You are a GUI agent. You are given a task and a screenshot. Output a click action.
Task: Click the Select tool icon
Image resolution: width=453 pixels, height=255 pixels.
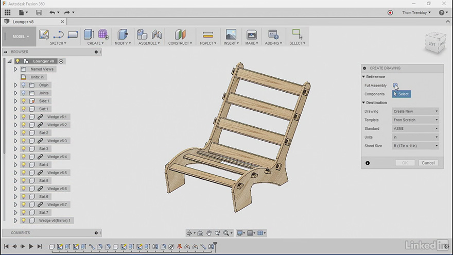pyautogui.click(x=297, y=34)
